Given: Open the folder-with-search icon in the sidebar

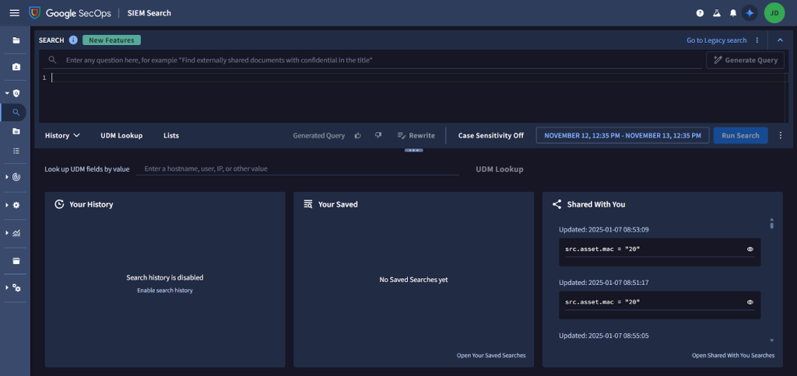Looking at the screenshot, I should 16,131.
